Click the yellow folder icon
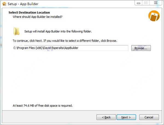Viewport: 164px width, 125px height. pos(16,31)
